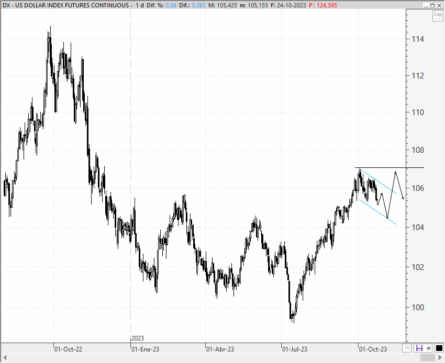Click the horizontal scrollbar thumb
The image size is (445, 363).
(428, 357)
